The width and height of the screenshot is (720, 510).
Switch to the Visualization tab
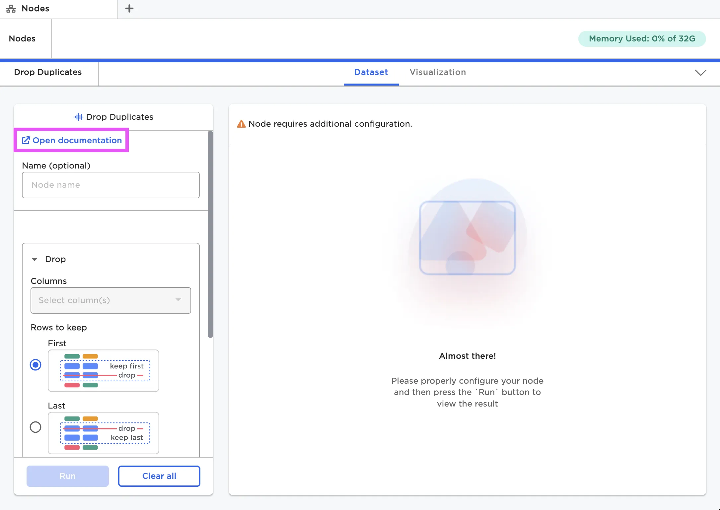pos(438,72)
